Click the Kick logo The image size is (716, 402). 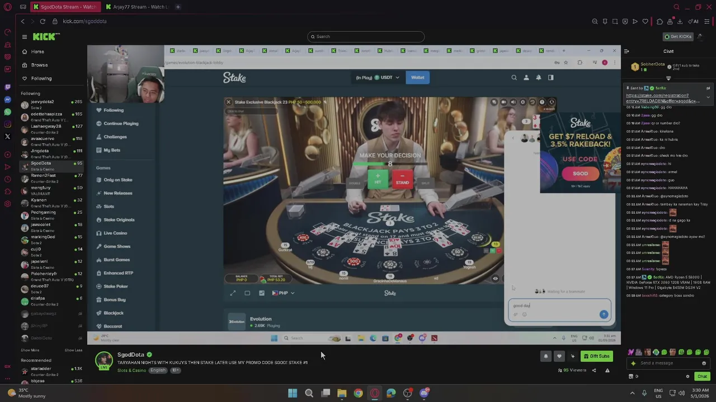point(46,36)
